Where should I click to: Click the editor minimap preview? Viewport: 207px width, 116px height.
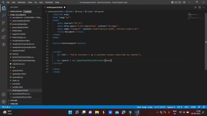pos(196,16)
